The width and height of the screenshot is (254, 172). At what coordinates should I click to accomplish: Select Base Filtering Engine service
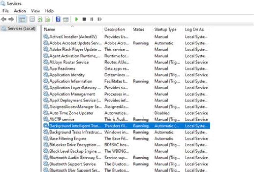(x=127, y=138)
